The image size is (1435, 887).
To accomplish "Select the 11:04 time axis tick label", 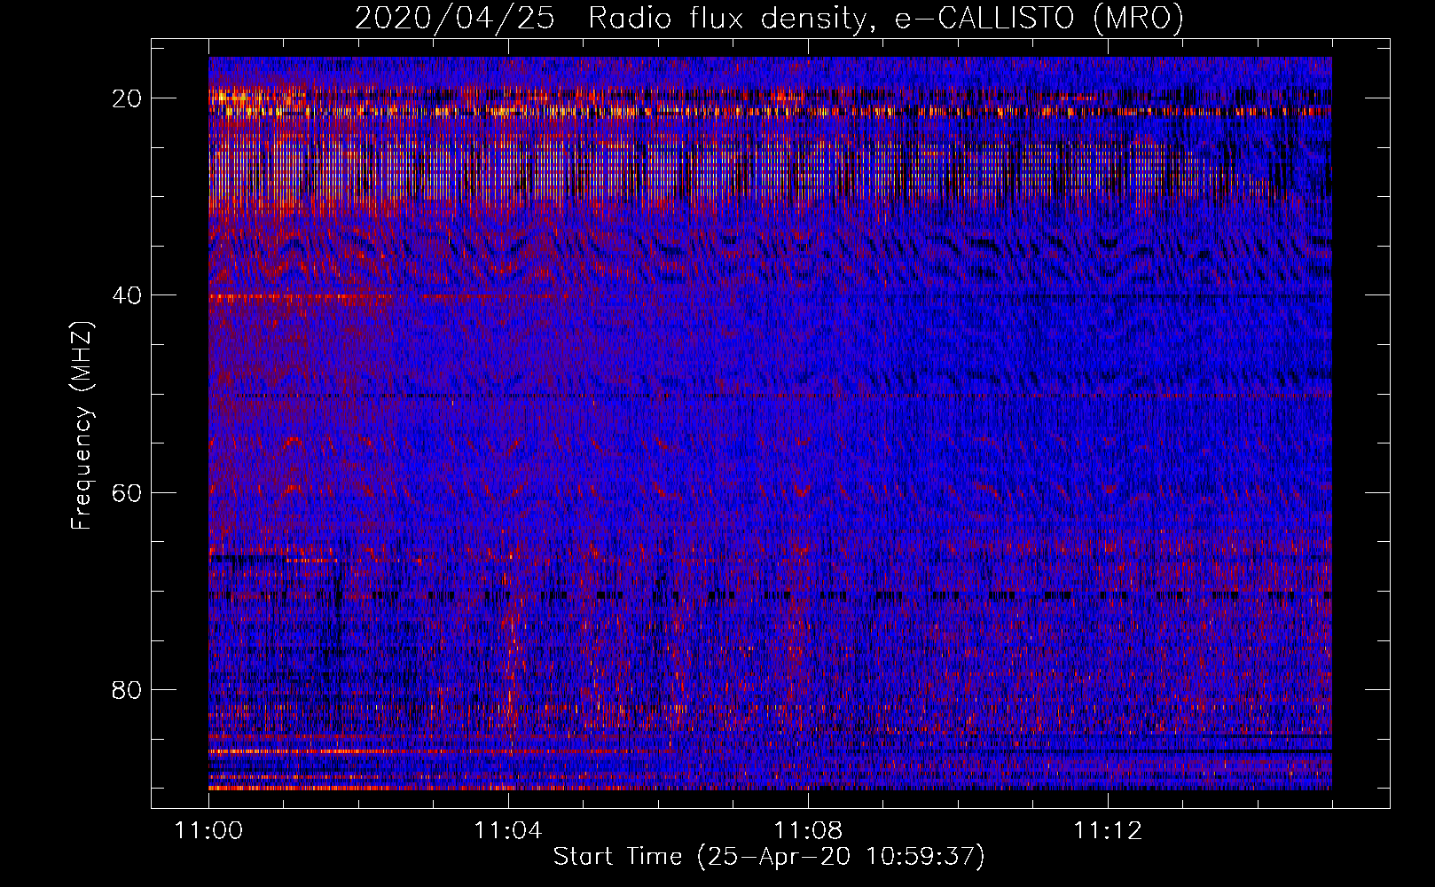I will (508, 830).
